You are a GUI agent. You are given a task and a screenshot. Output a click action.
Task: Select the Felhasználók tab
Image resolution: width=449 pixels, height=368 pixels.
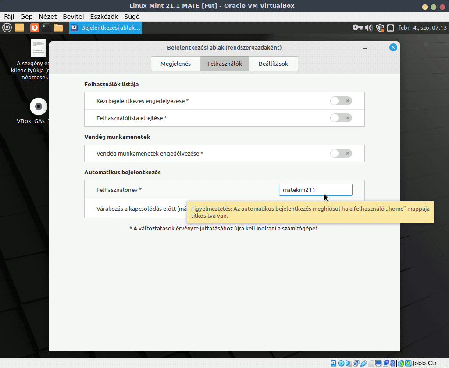click(224, 64)
